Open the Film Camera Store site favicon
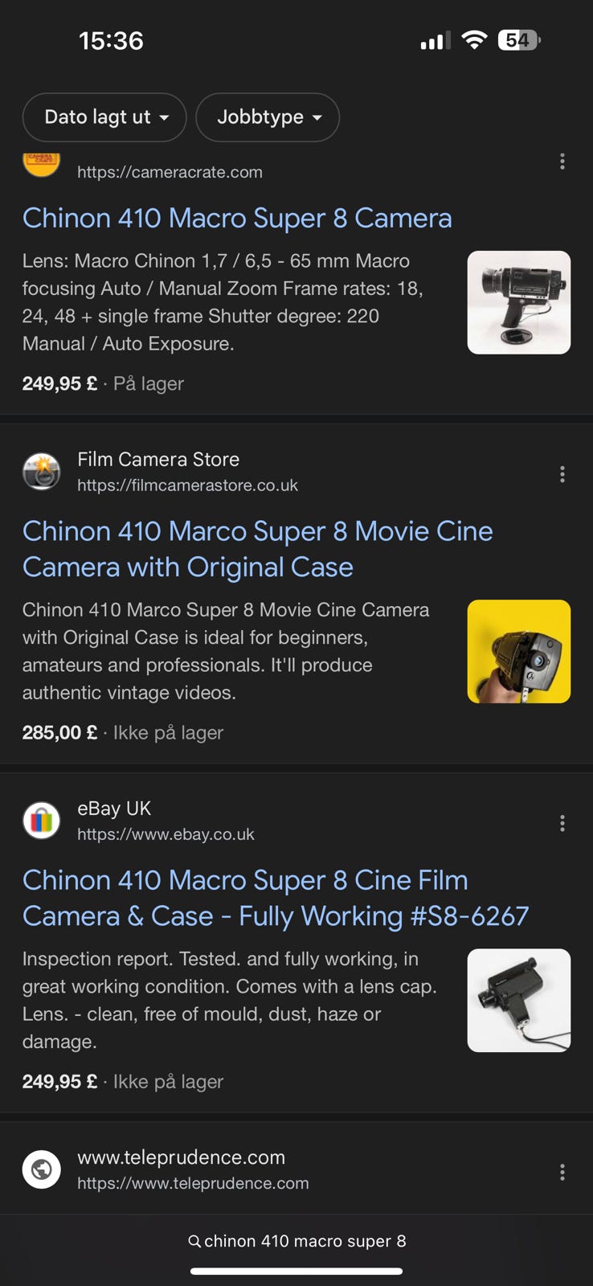593x1286 pixels. pos(41,472)
